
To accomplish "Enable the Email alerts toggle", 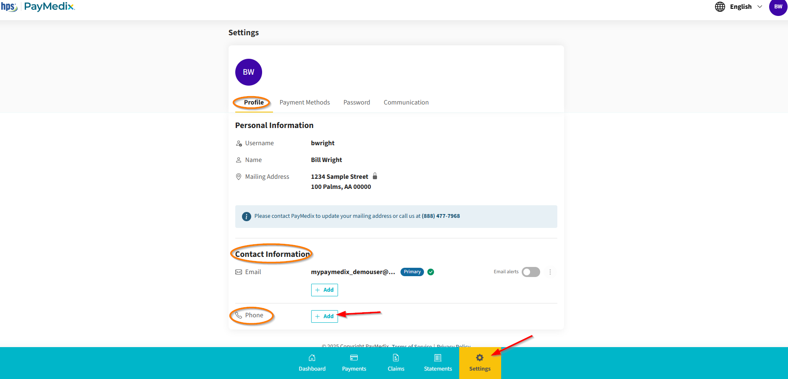I will click(531, 272).
